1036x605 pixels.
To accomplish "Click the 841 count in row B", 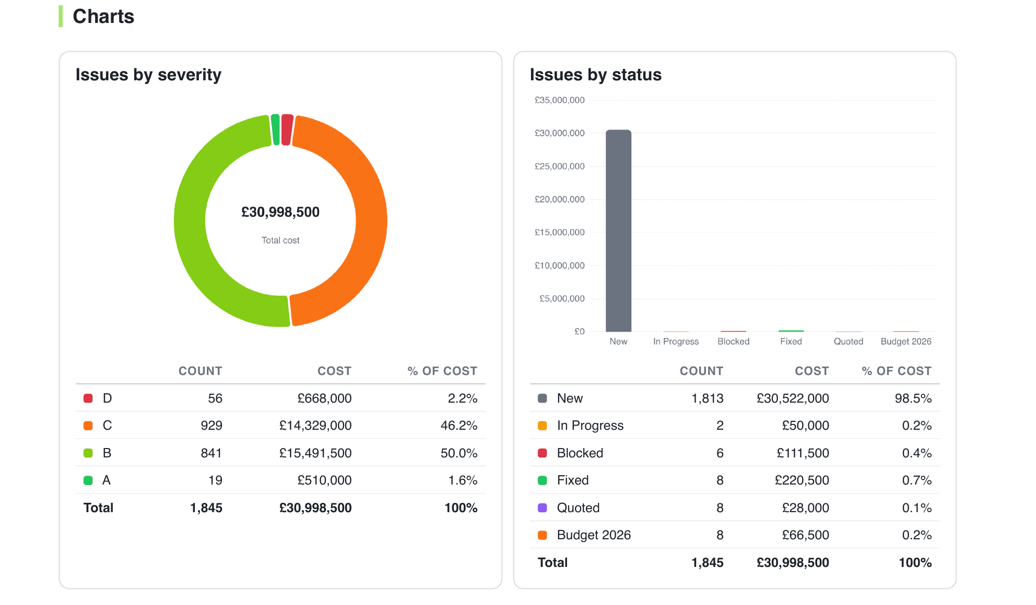I will click(211, 453).
